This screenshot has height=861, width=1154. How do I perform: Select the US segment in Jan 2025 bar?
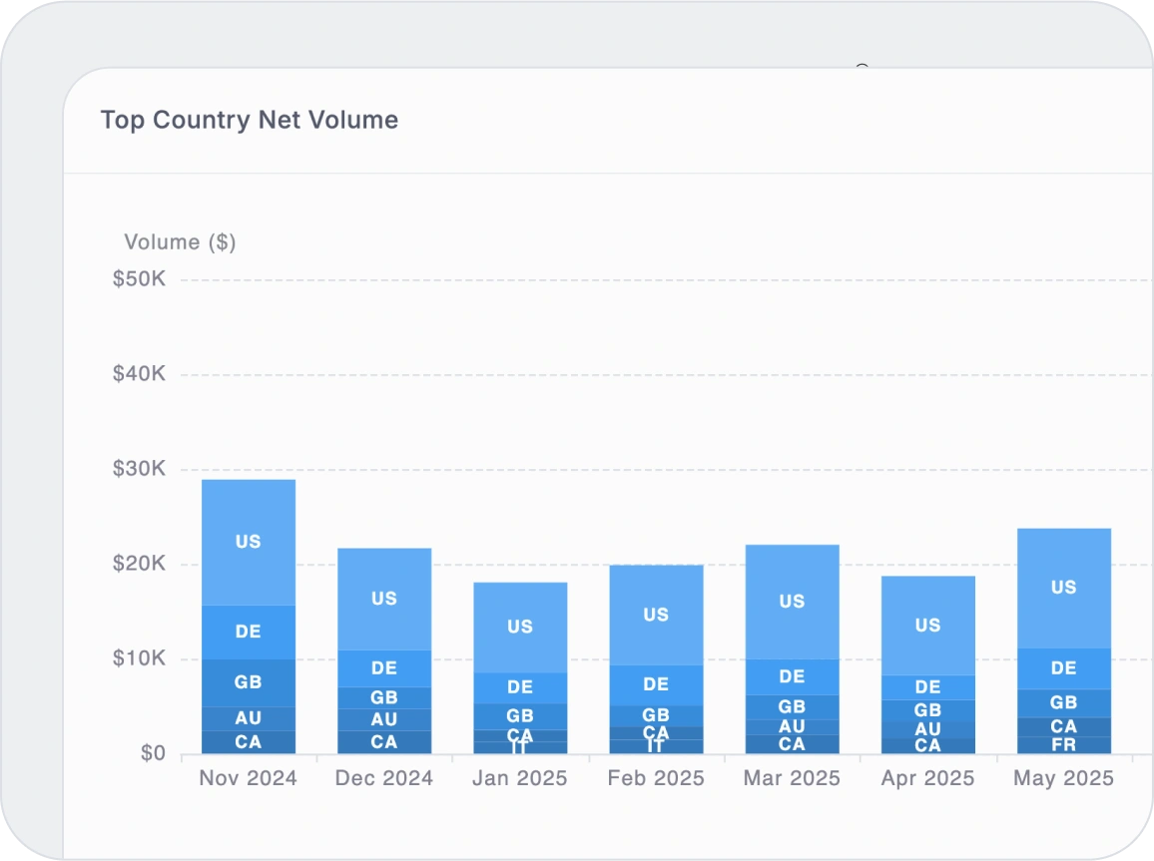pyautogui.click(x=520, y=627)
